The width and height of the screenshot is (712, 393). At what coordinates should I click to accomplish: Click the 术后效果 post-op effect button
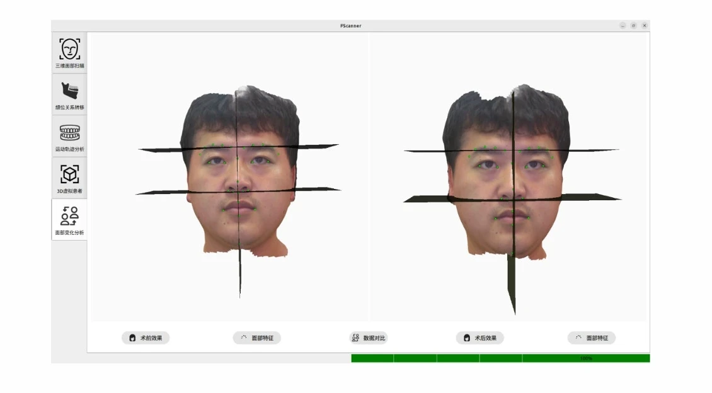click(x=480, y=338)
